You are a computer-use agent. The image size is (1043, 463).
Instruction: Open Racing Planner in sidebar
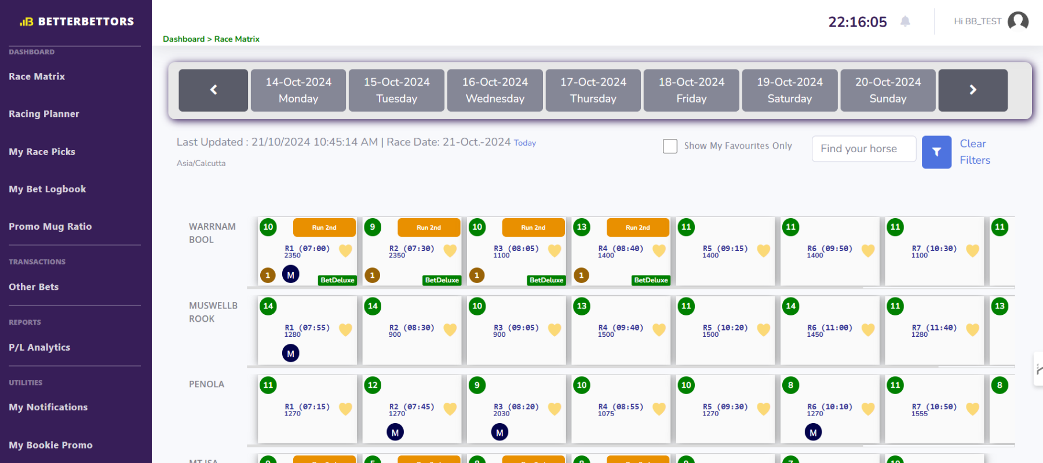coord(44,114)
